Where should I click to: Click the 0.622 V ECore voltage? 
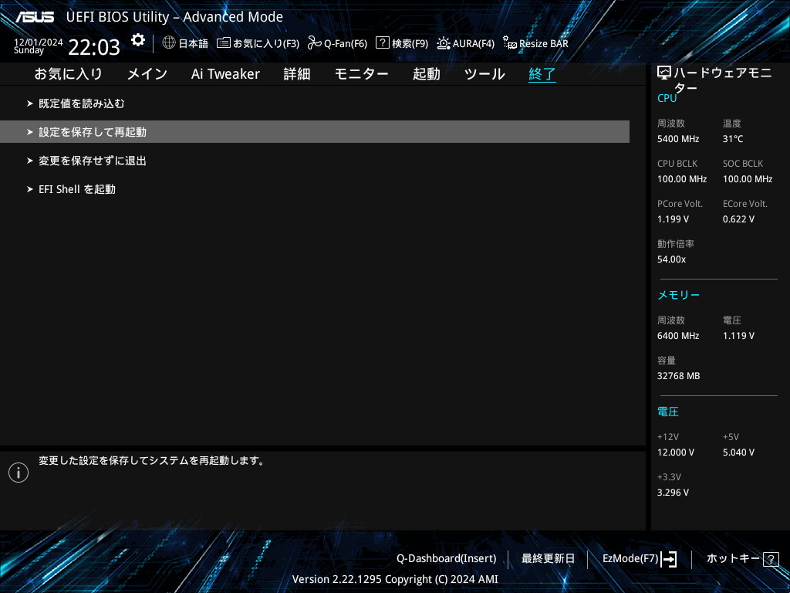[738, 219]
